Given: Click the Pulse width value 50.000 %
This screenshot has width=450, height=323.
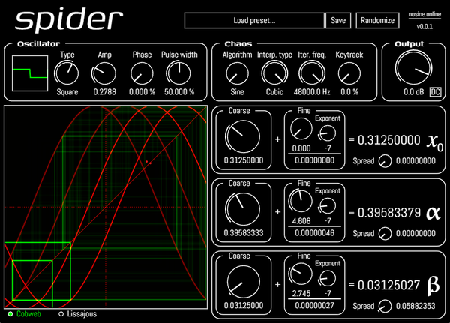Looking at the screenshot, I should (179, 92).
